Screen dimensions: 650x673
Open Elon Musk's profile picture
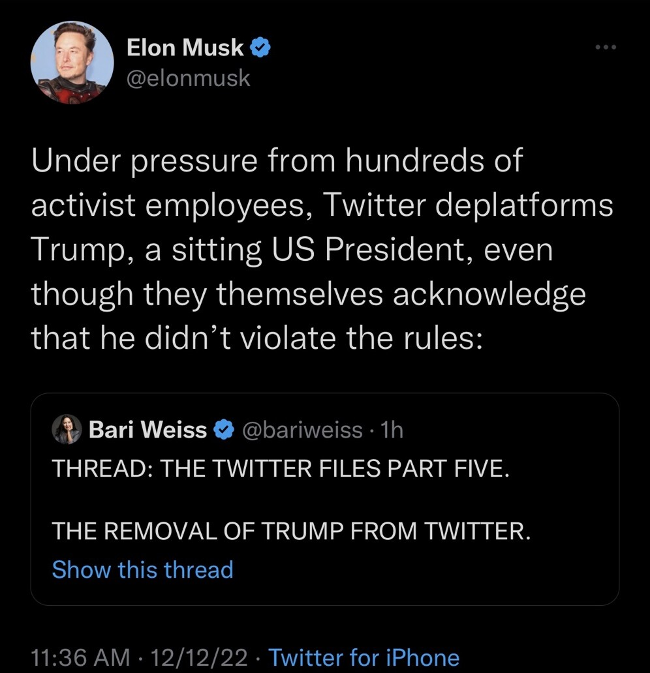[x=72, y=63]
